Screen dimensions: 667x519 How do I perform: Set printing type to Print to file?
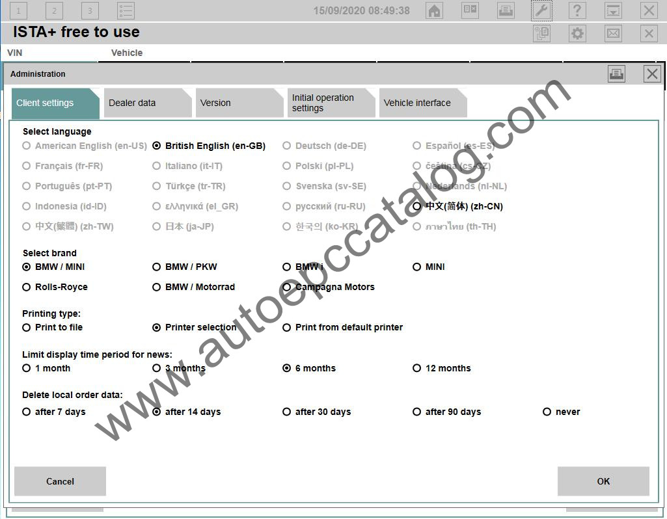[52, 327]
